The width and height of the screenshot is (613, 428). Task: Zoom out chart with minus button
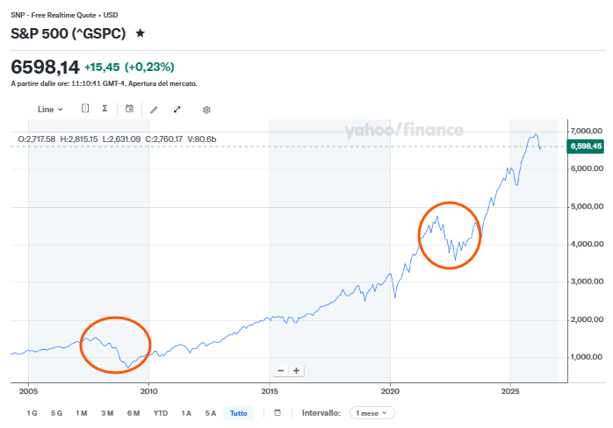(x=280, y=370)
